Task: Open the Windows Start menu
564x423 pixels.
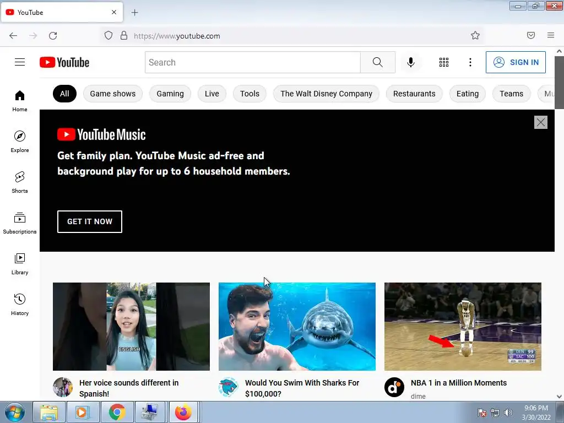Action: click(15, 412)
